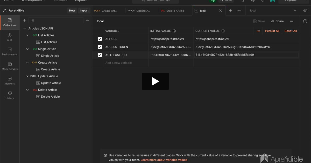Click the New button
311x163 pixels.
(x=72, y=11)
